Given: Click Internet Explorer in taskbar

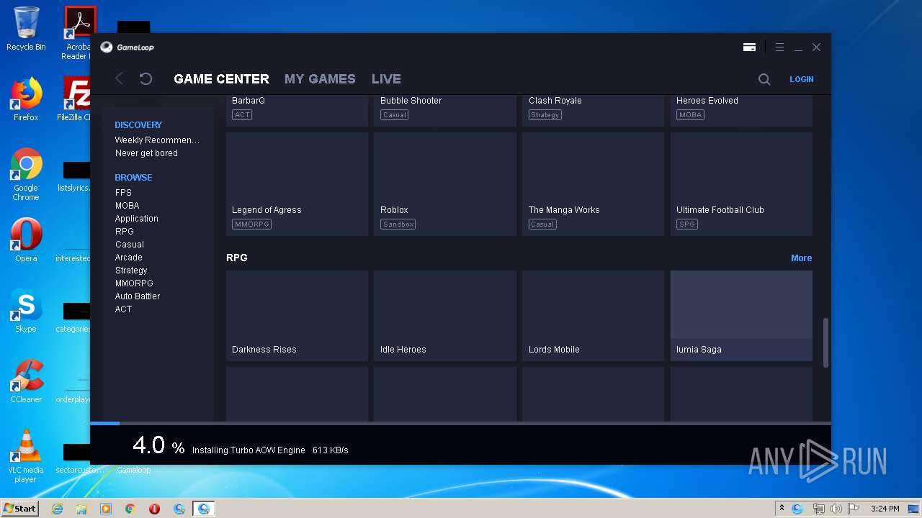Looking at the screenshot, I should point(58,509).
